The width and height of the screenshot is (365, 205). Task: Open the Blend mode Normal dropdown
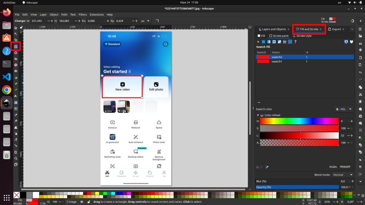point(343,175)
